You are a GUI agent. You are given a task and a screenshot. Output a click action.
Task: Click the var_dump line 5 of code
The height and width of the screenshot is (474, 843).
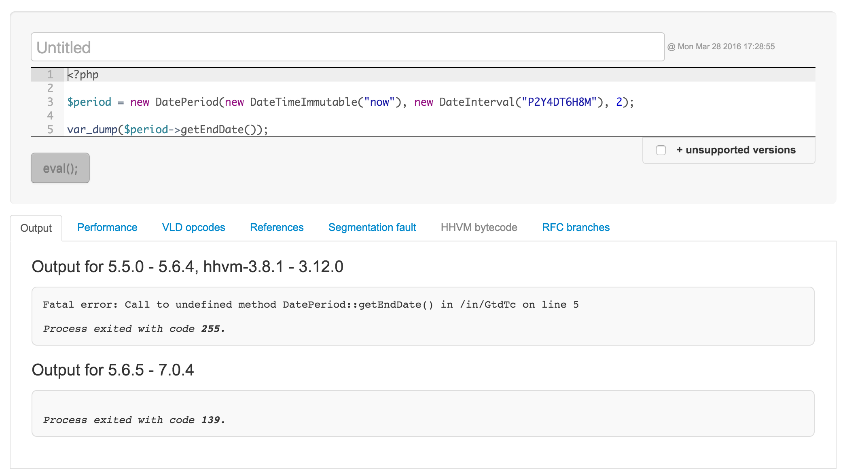[423, 130]
